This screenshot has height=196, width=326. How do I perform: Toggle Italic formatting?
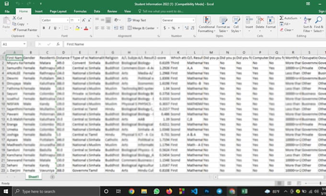tap(49, 28)
